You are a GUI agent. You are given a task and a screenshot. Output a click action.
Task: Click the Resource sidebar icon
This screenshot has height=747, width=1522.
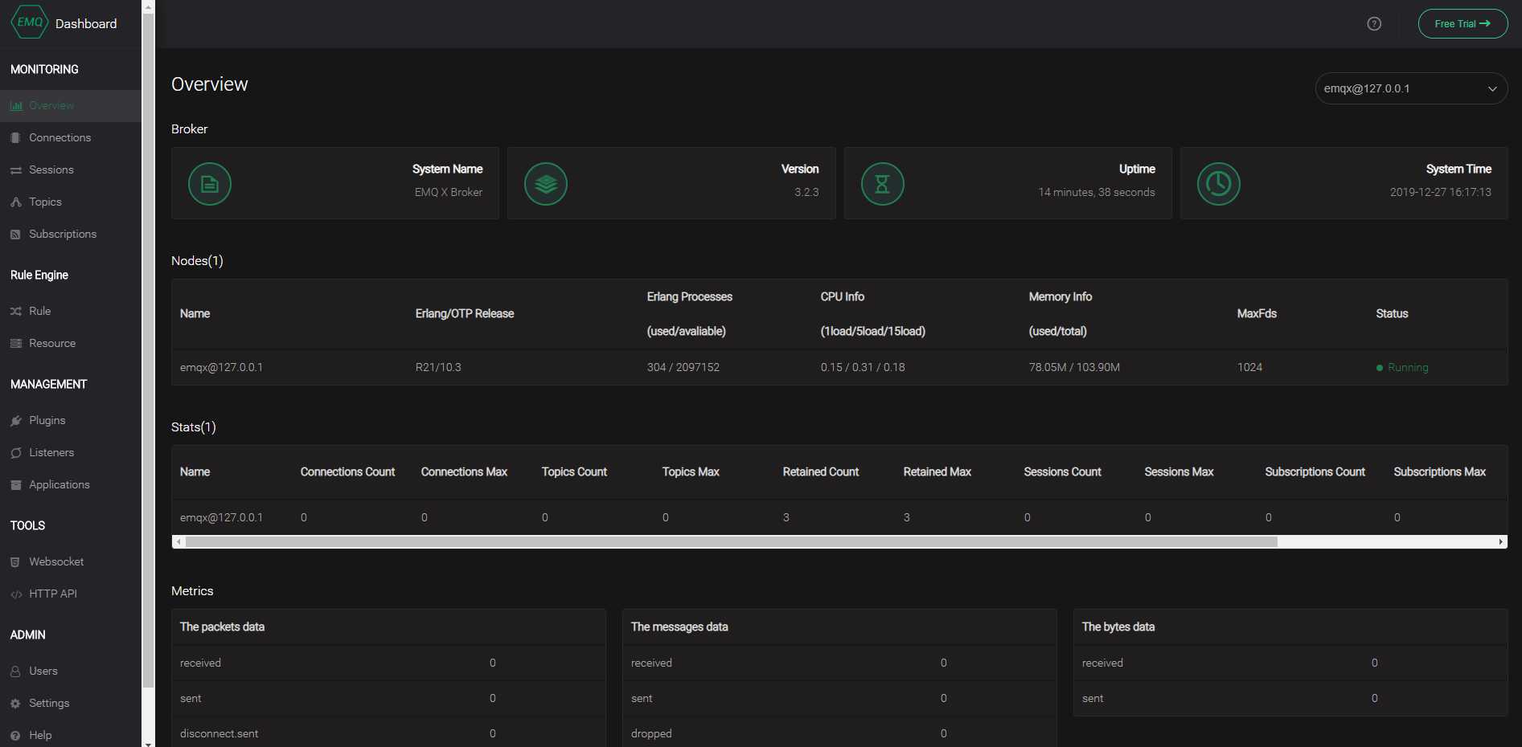[x=16, y=344]
